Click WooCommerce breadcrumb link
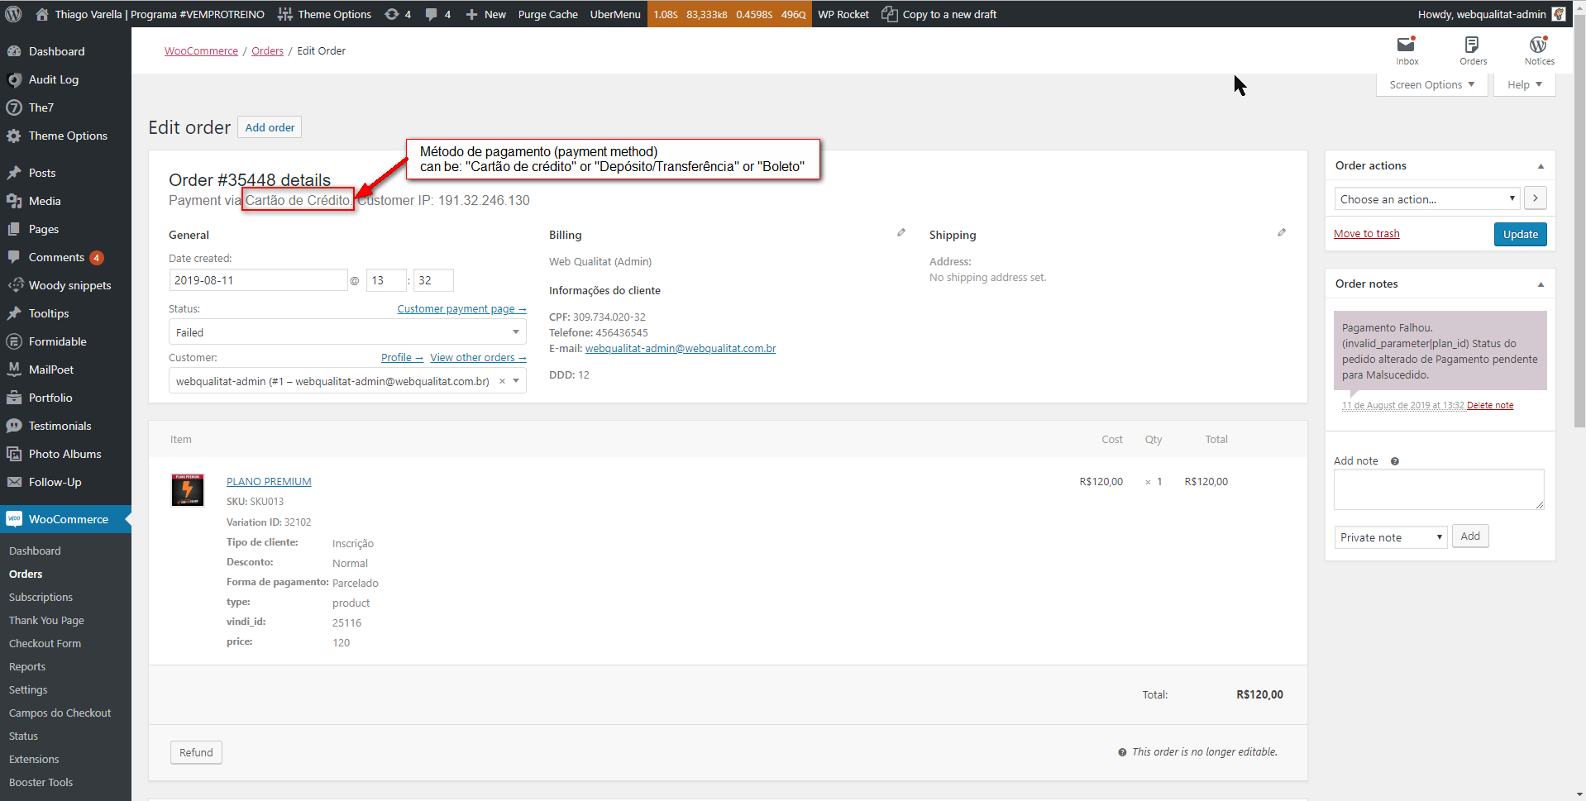 (201, 51)
